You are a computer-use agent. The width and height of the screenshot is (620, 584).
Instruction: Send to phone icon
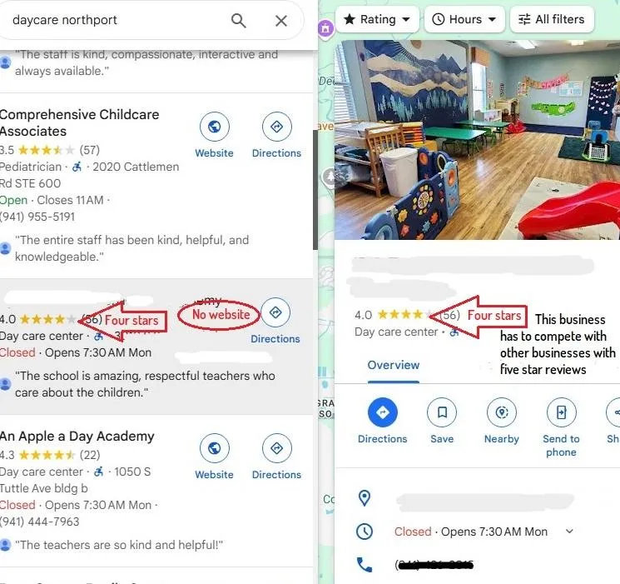(562, 412)
